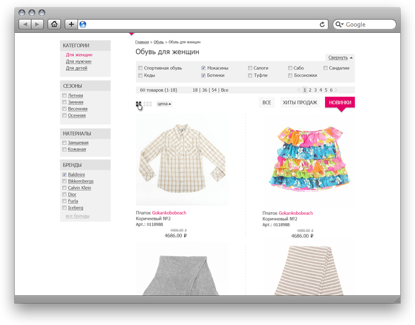415x325 pixels.
Task: Open Calvin Klein brand link
Action: (79, 188)
